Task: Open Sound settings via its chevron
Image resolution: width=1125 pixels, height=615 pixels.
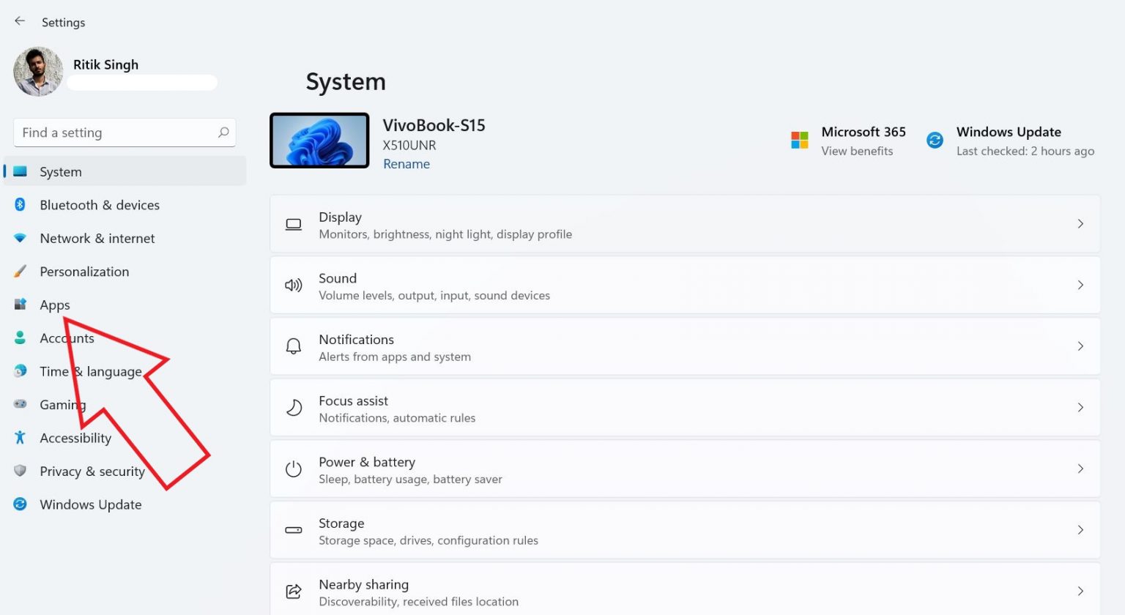Action: [1080, 286]
